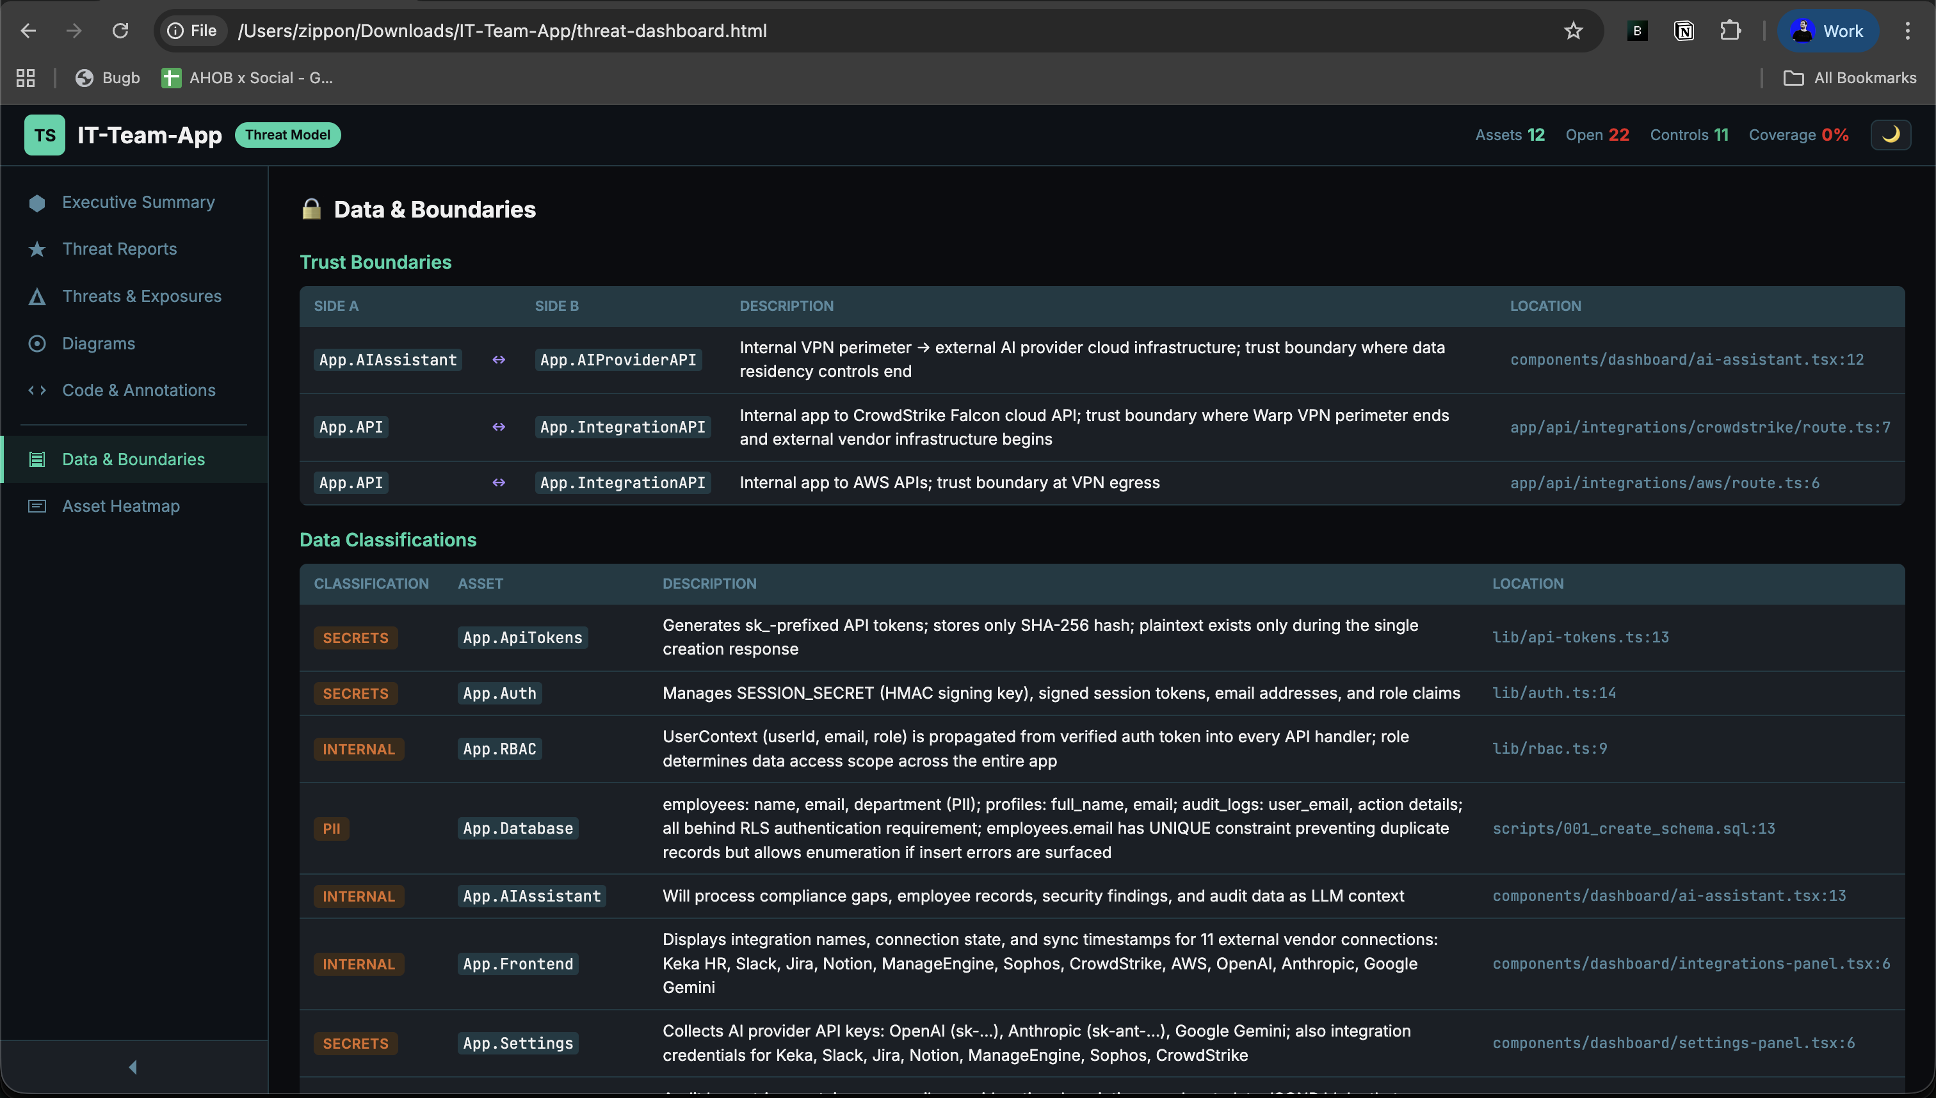
Task: Toggle dark mode with the moon button
Action: (x=1890, y=134)
